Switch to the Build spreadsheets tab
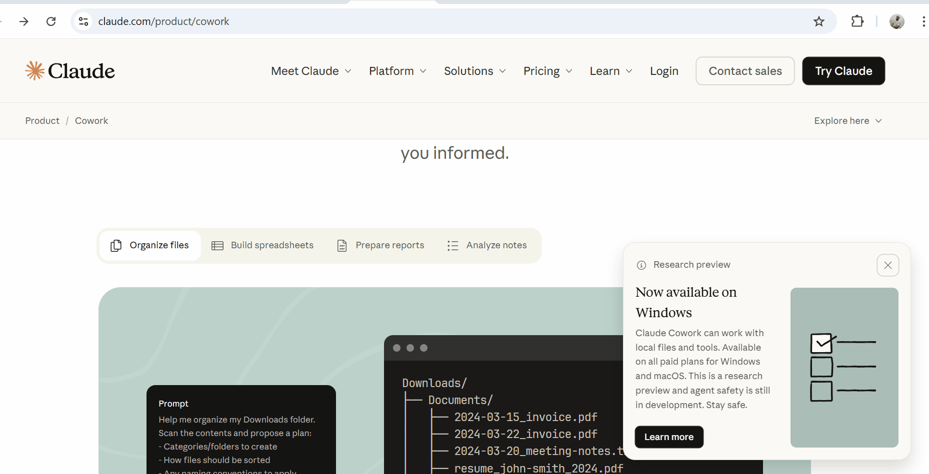Viewport: 929px width, 474px height. tap(262, 245)
